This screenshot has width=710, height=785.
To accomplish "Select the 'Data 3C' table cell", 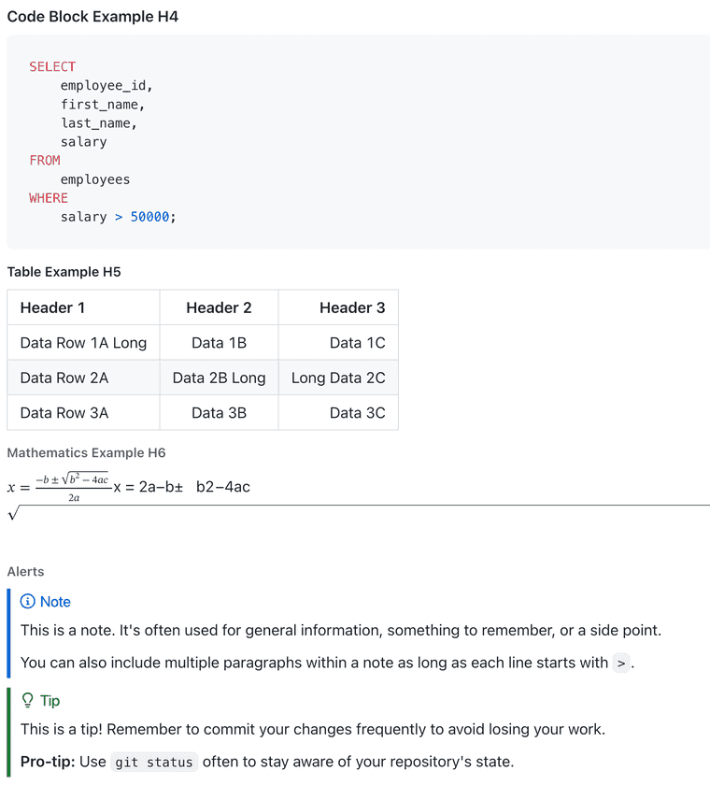I will pyautogui.click(x=357, y=412).
